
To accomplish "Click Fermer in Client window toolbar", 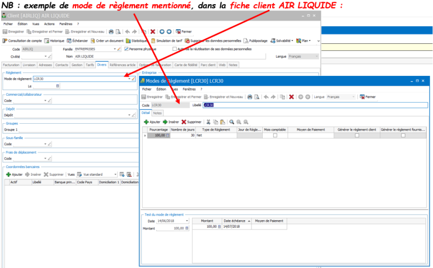I will click(x=184, y=32).
